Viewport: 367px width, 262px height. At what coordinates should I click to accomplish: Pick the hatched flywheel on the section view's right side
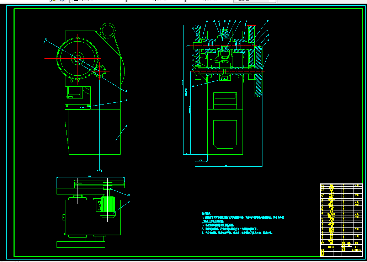(x=258, y=71)
